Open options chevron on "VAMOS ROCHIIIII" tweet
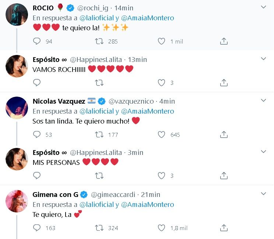The height and width of the screenshot is (239, 274). (263, 59)
